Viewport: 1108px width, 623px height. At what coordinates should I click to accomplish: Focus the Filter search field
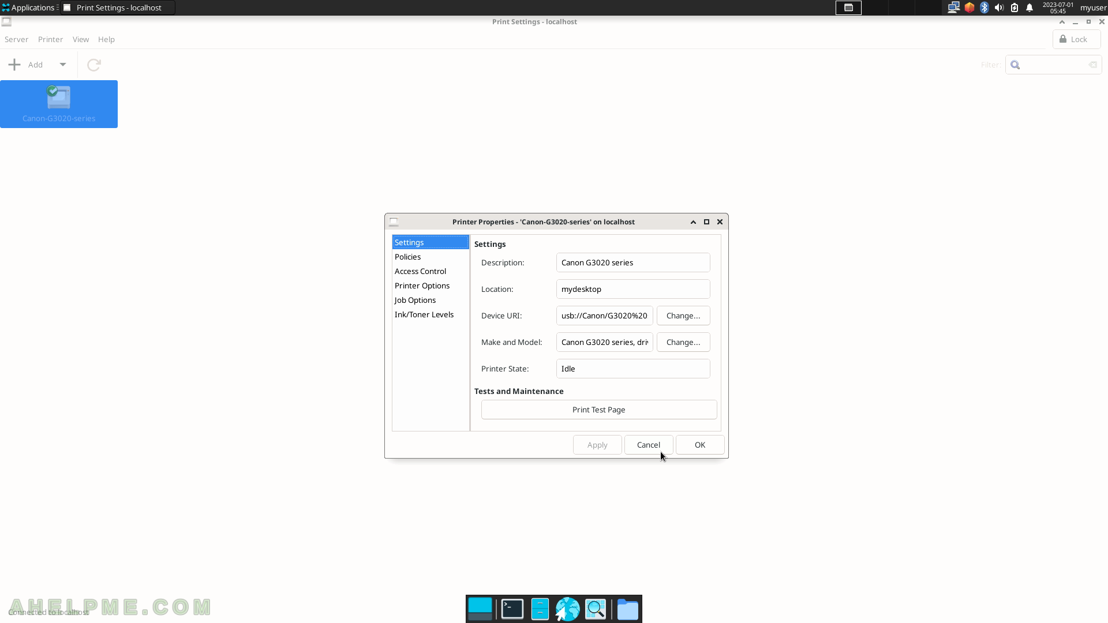1053,65
